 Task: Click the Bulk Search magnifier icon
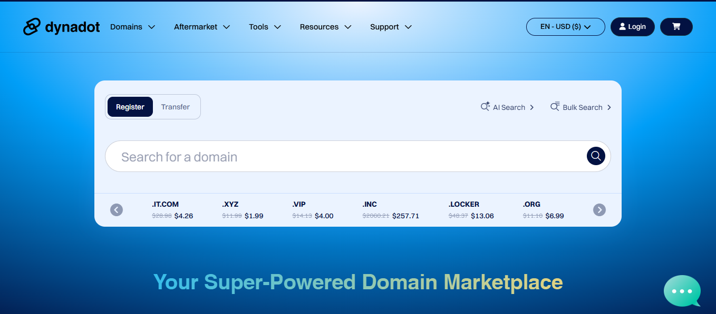pyautogui.click(x=555, y=107)
